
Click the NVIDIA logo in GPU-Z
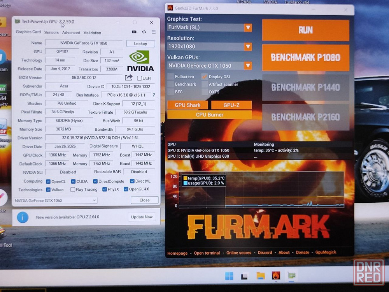click(140, 61)
